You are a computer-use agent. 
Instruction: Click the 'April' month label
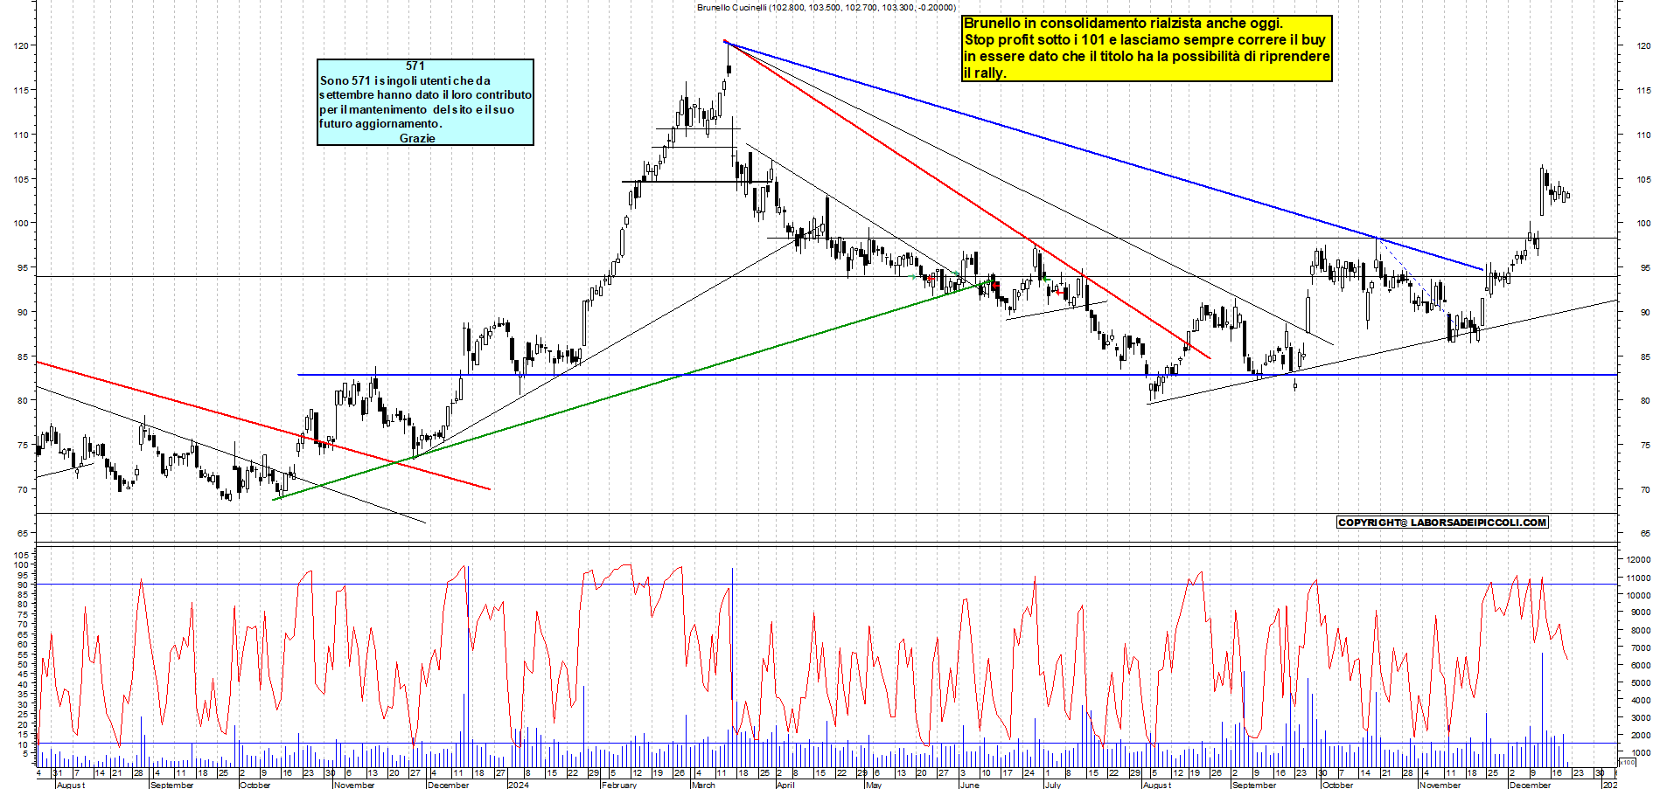tap(785, 785)
